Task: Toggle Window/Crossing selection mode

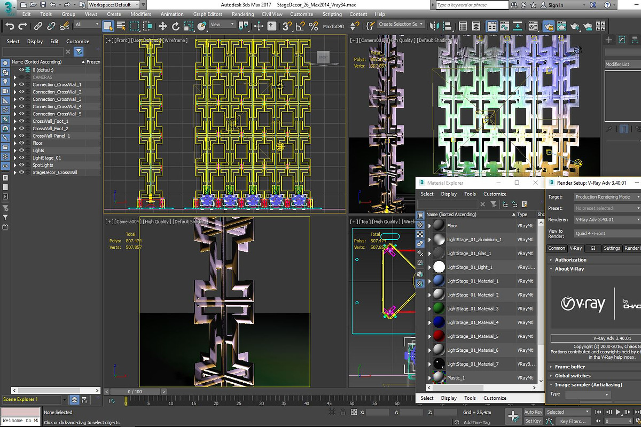Action: 147,26
